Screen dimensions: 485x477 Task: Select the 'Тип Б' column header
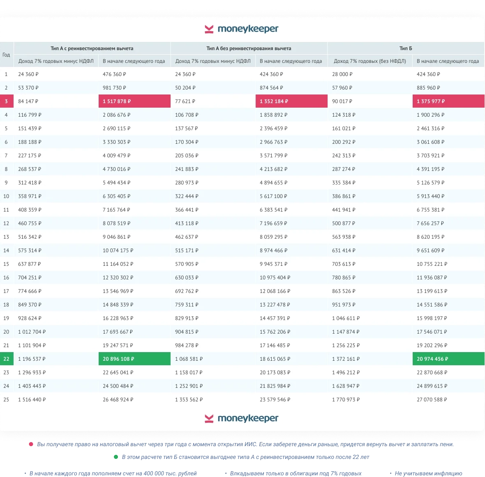(x=406, y=48)
